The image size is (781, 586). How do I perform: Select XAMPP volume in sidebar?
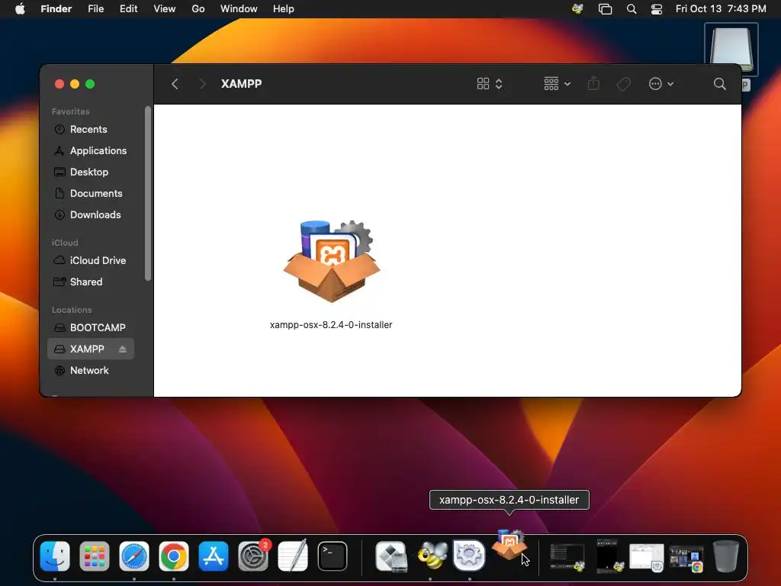91,349
